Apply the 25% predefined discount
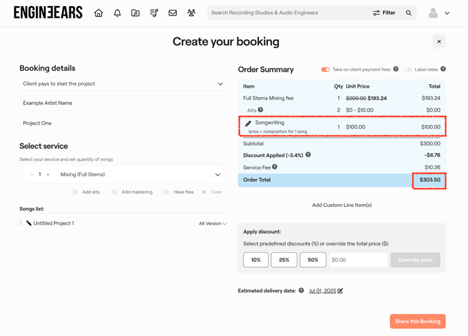 click(x=284, y=260)
